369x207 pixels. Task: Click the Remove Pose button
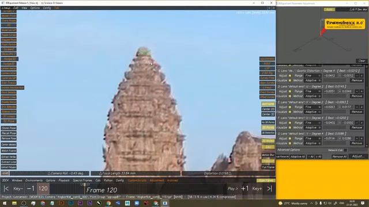tap(9, 139)
